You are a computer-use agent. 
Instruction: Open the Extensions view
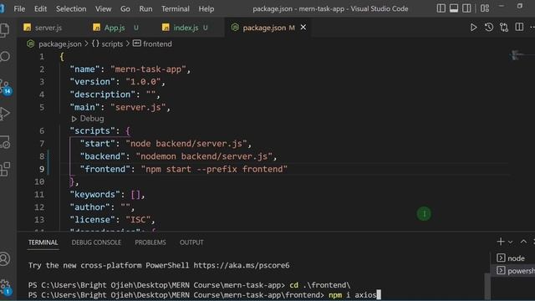point(5,169)
